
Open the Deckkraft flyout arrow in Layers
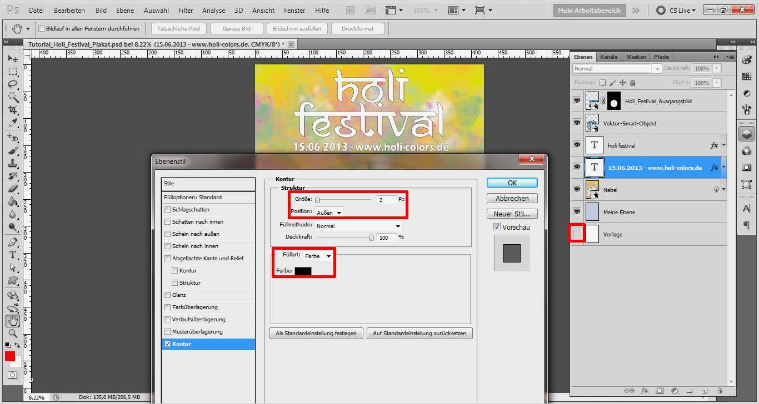pyautogui.click(x=717, y=68)
